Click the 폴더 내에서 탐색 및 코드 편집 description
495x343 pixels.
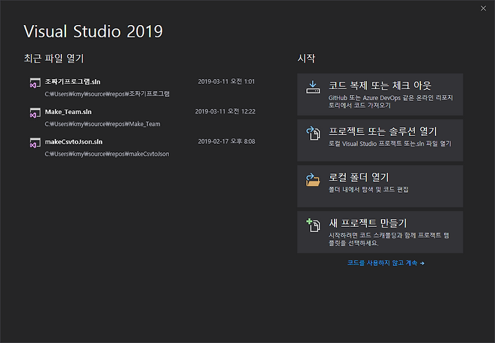(368, 189)
